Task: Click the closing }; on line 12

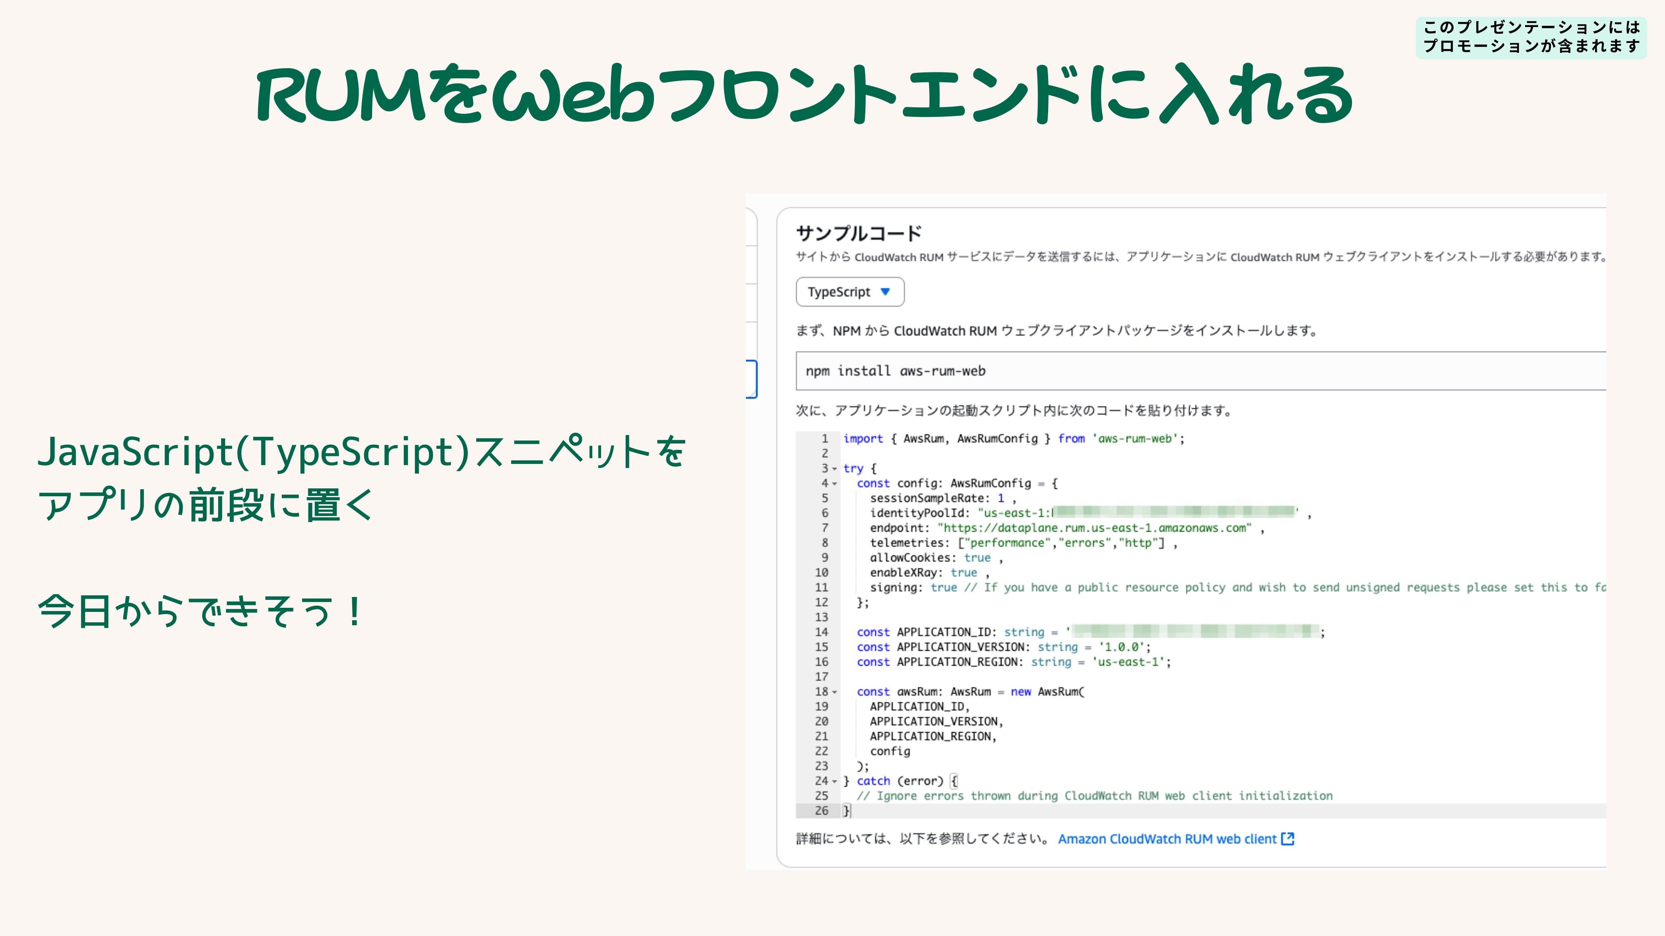Action: (863, 602)
